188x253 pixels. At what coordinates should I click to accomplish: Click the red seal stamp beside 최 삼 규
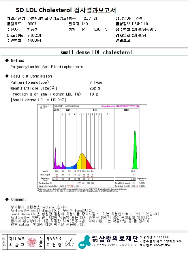pyautogui.click(x=32, y=242)
